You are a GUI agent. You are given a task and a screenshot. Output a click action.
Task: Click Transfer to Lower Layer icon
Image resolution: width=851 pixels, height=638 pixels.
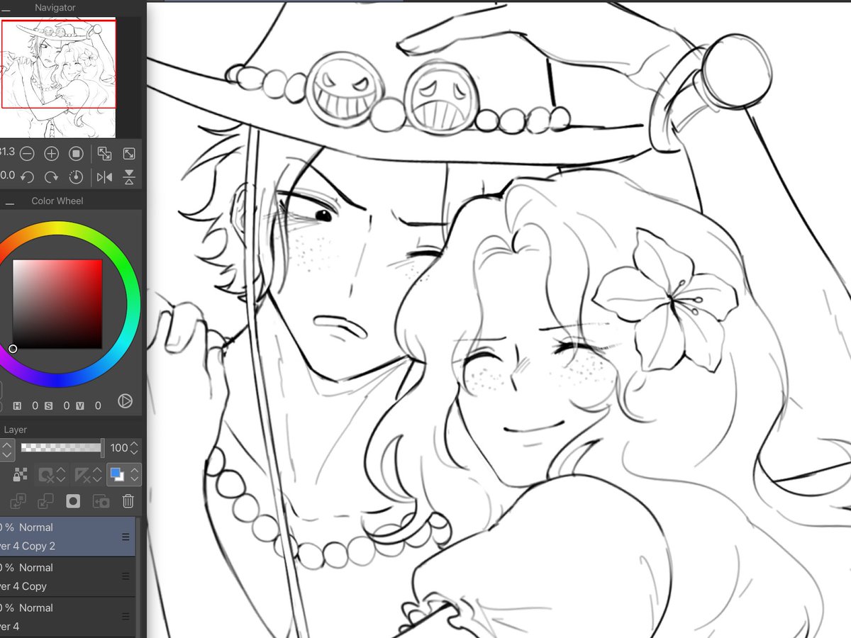[x=19, y=501]
